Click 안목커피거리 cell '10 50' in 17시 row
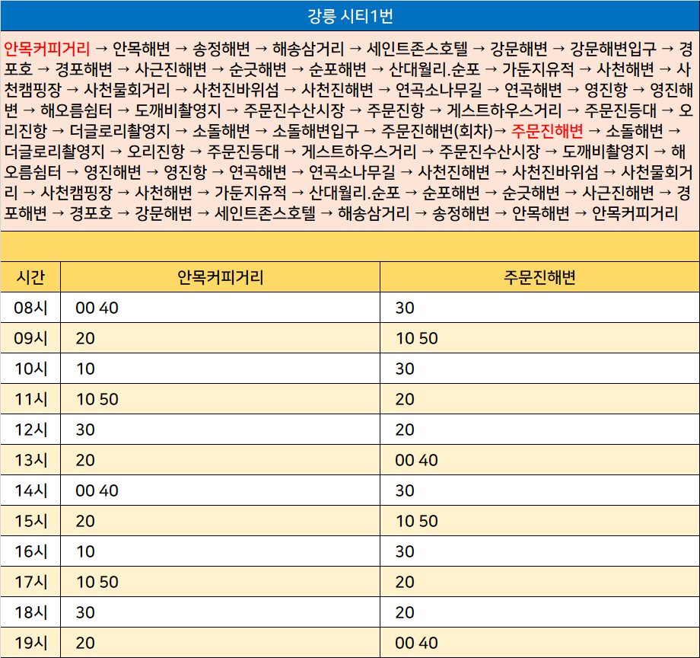 (x=220, y=582)
